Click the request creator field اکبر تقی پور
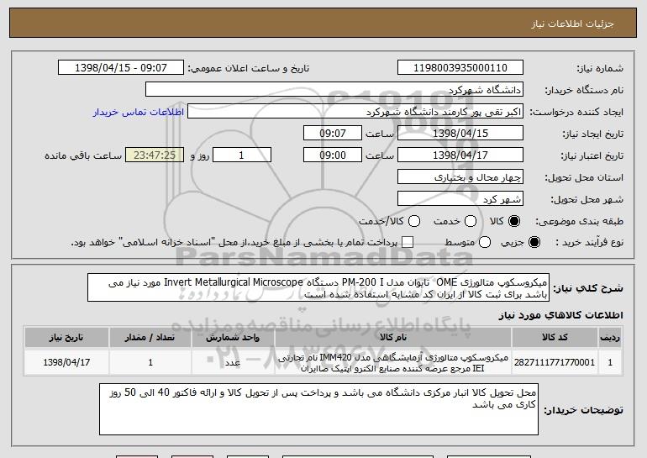Screen dimensions: 647x458 [x=355, y=112]
